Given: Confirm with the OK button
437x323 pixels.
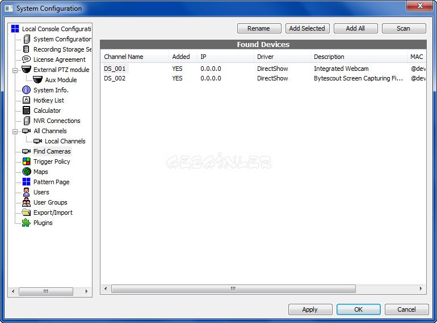Looking at the screenshot, I should point(359,309).
